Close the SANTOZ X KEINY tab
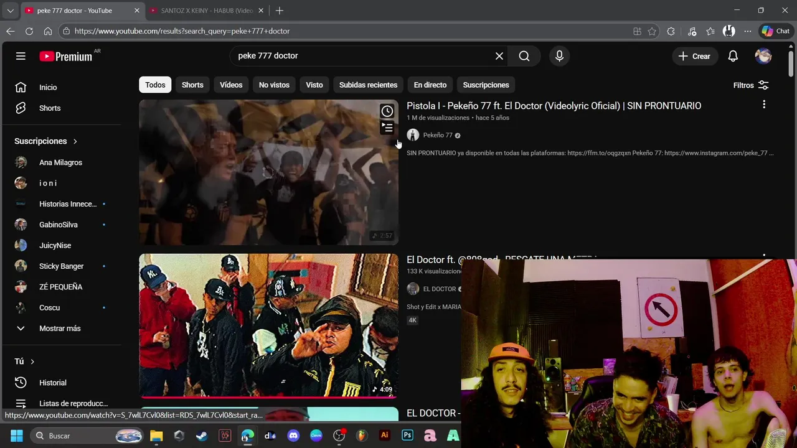This screenshot has height=448, width=797. 261,11
